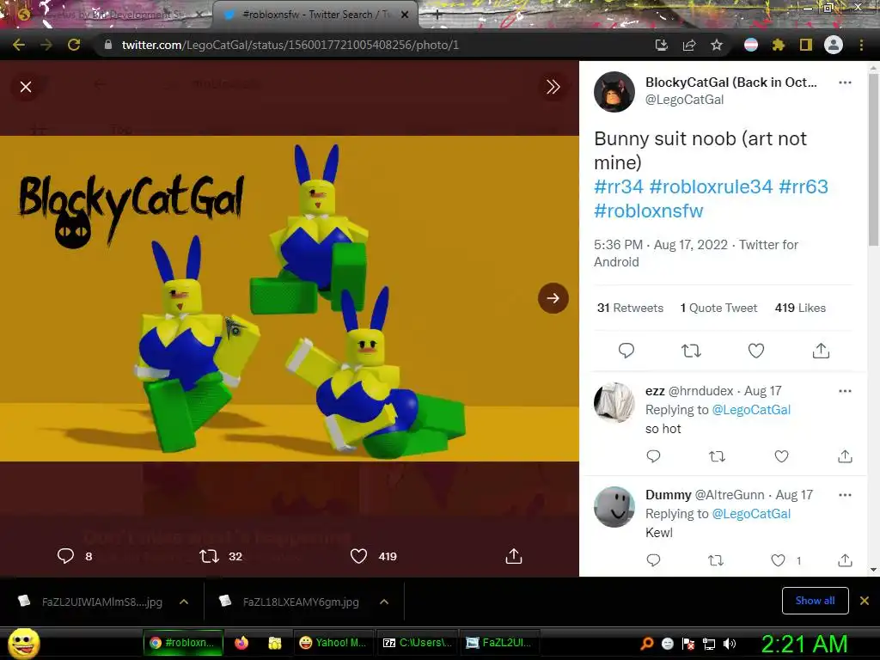Open Chrome extensions puzzle icon

pyautogui.click(x=778, y=45)
